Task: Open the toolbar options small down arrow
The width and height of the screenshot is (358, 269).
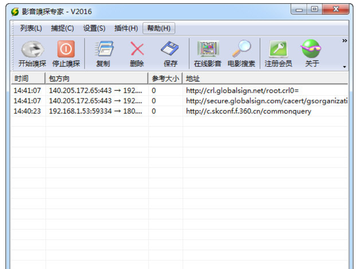Action: (x=344, y=67)
